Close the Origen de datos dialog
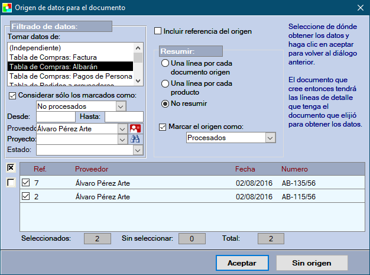Viewport: 370px width, 275px height. point(360,7)
